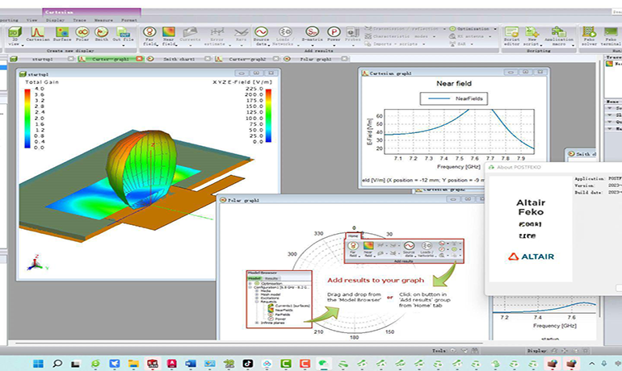Open the View ribbon tab
The image size is (622, 371).
[x=32, y=20]
